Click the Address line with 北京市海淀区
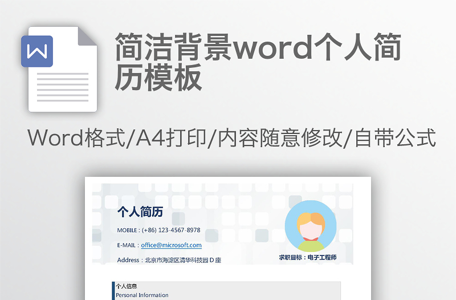 pyautogui.click(x=169, y=260)
